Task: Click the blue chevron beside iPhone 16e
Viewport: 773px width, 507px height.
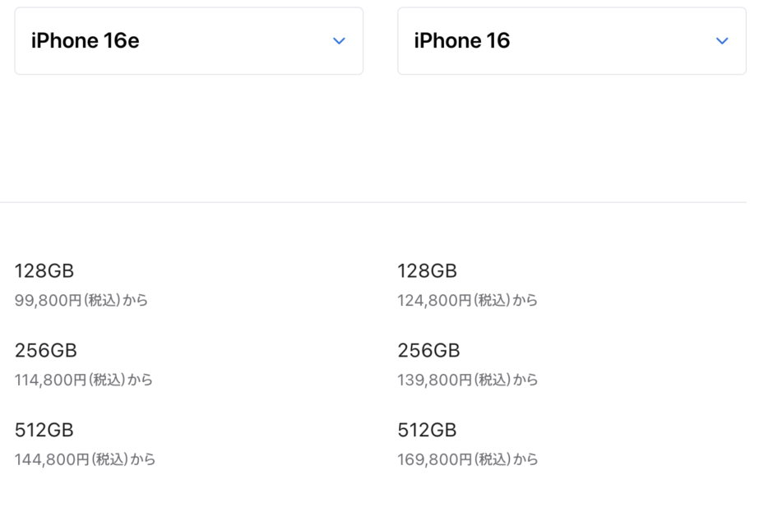Action: point(339,40)
